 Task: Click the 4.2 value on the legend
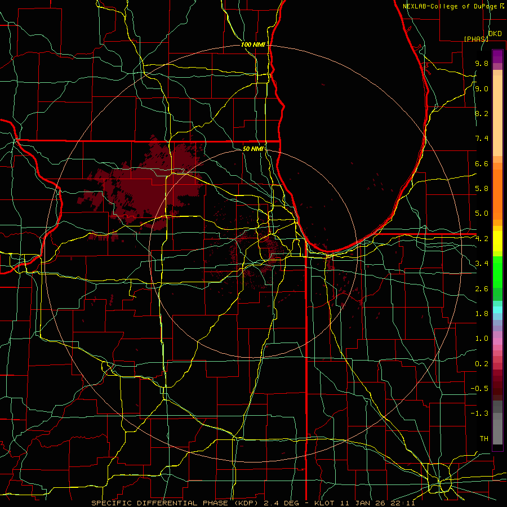[482, 239]
